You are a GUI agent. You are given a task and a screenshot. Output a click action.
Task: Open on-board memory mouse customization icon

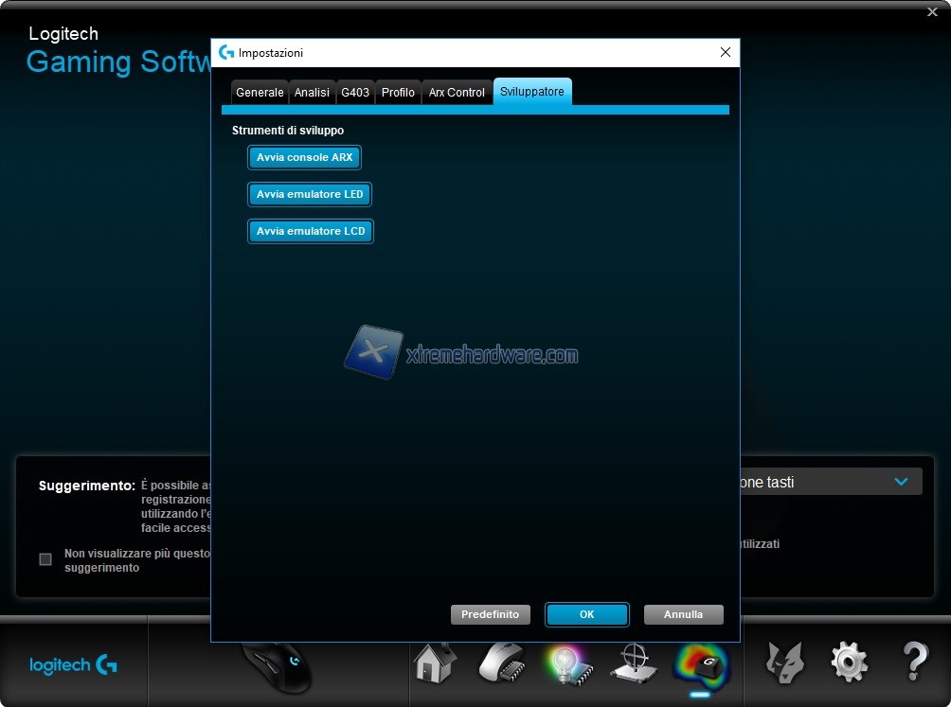(x=501, y=663)
